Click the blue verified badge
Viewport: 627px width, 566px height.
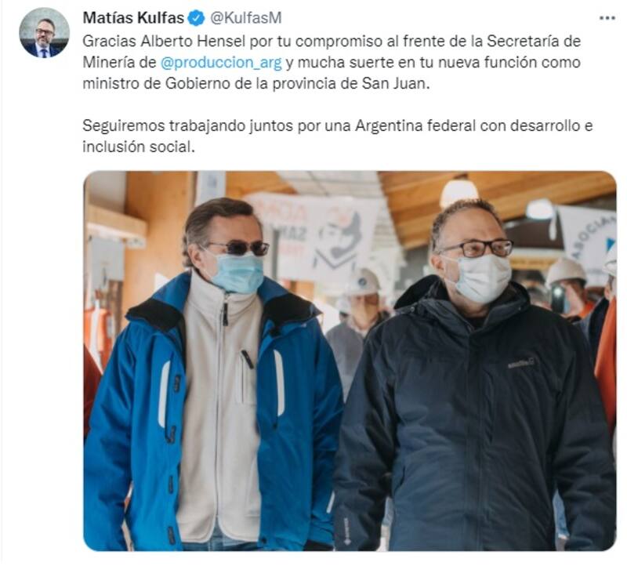point(197,18)
